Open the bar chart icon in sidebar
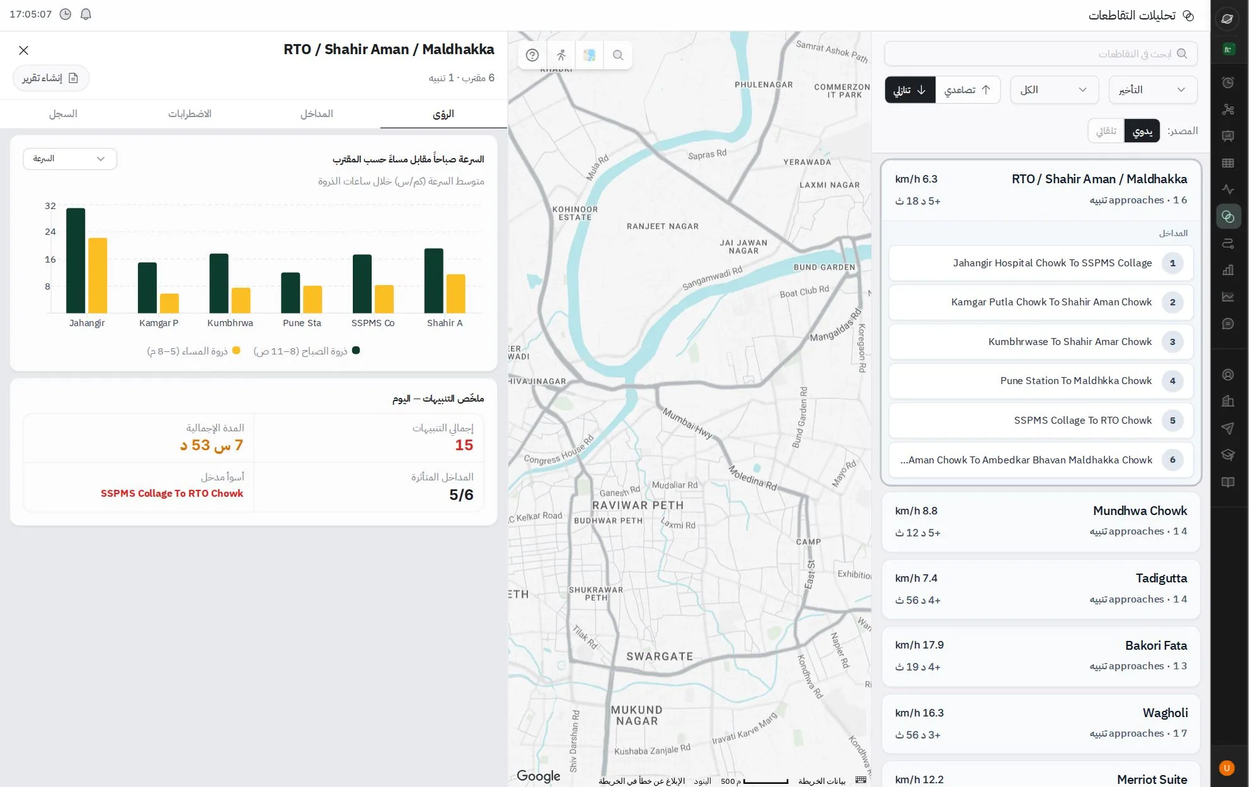Viewport: 1260px width, 787px height. pos(1227,270)
